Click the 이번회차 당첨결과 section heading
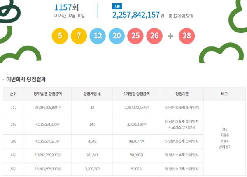Viewport: 247px width, 177px height. [26, 79]
